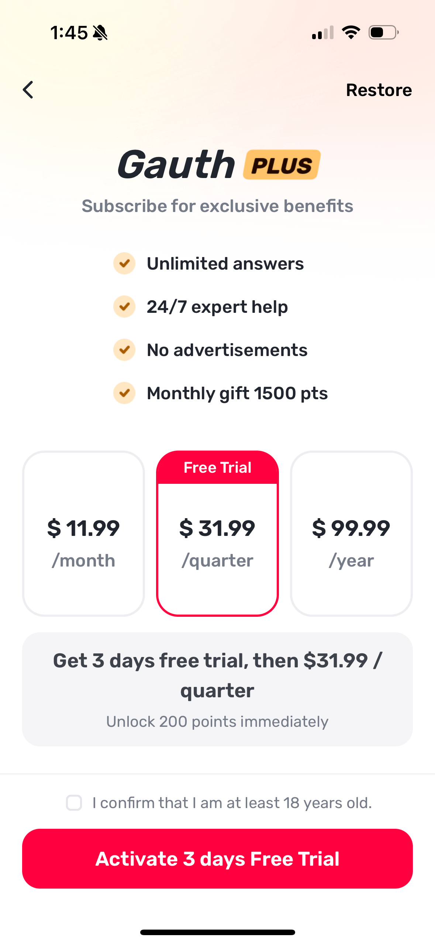Image resolution: width=435 pixels, height=944 pixels.
Task: Tap the silent mode bell icon
Action: (x=100, y=33)
